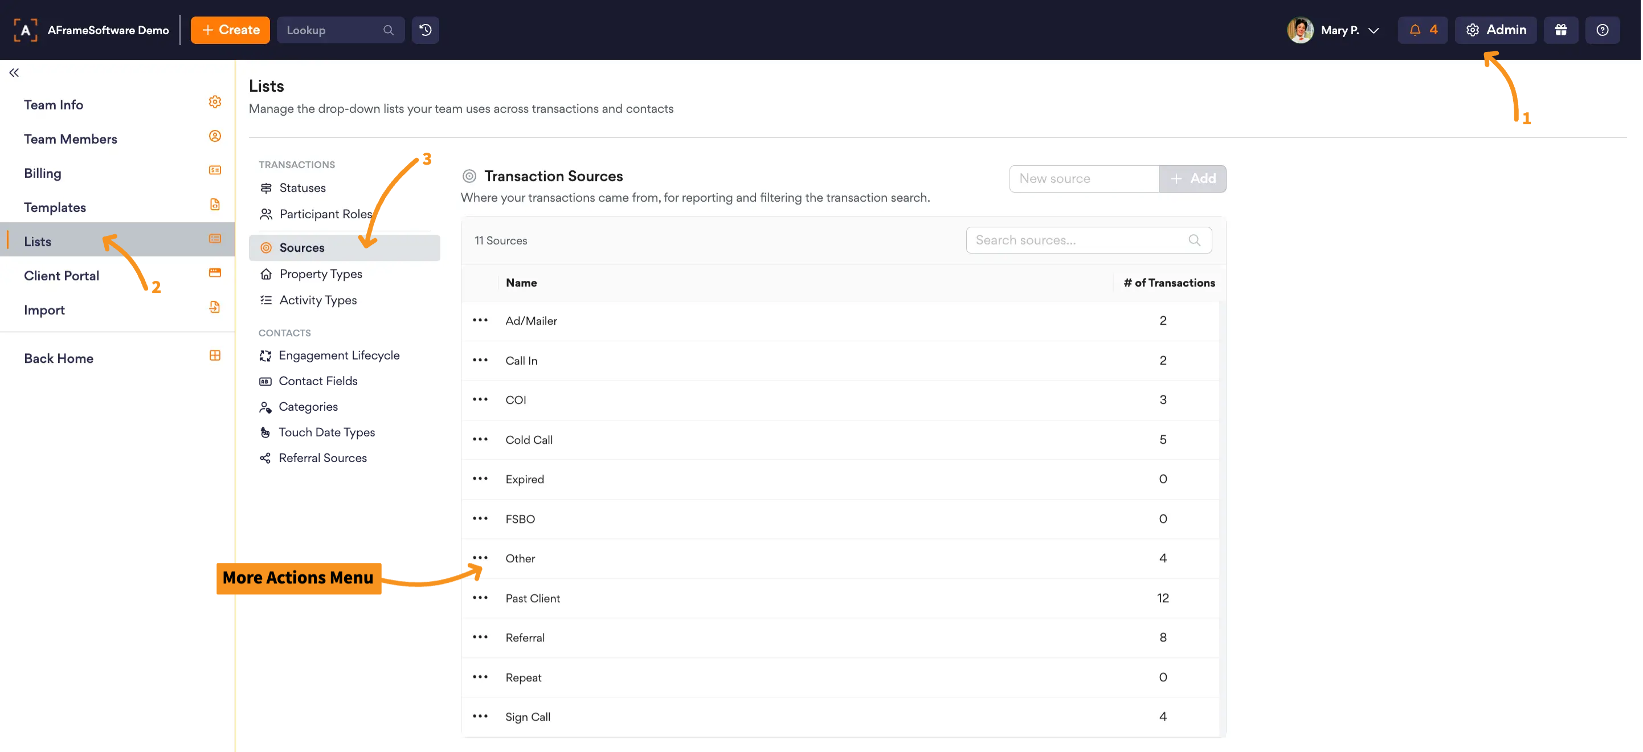Image resolution: width=1643 pixels, height=752 pixels.
Task: Click the Back Home grid icon
Action: click(215, 356)
